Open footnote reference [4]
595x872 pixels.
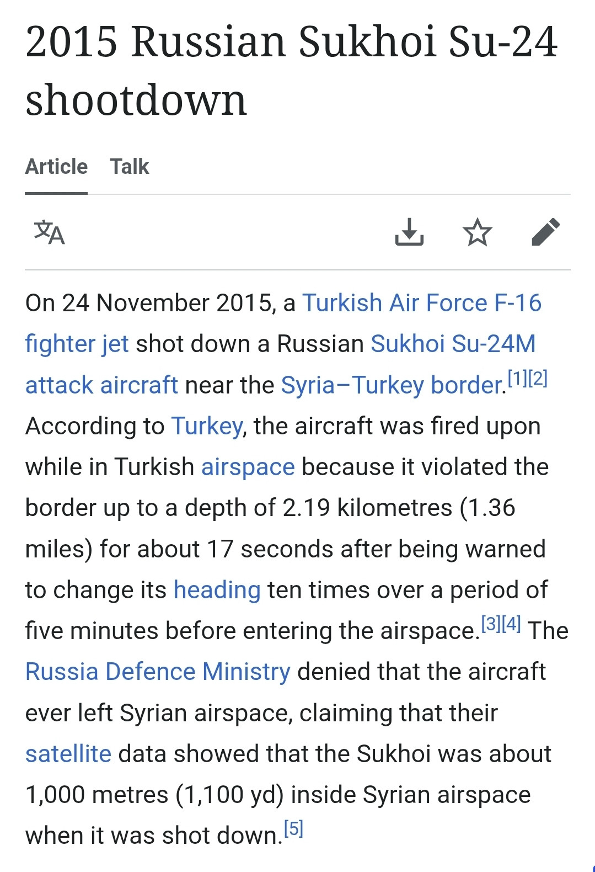pyautogui.click(x=511, y=624)
